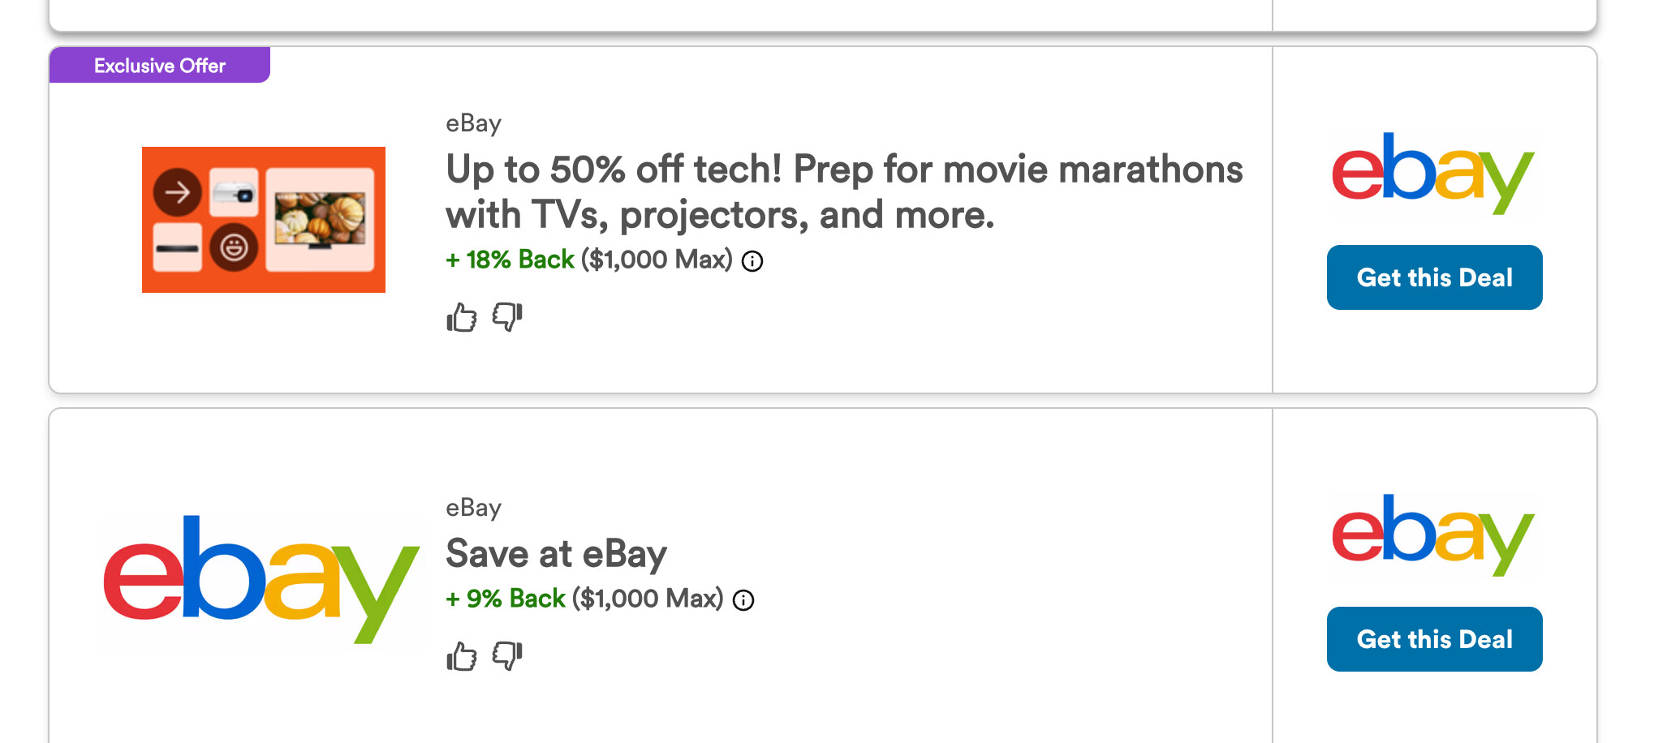
Task: Open info icon beside 9% Back
Action: [x=743, y=600]
